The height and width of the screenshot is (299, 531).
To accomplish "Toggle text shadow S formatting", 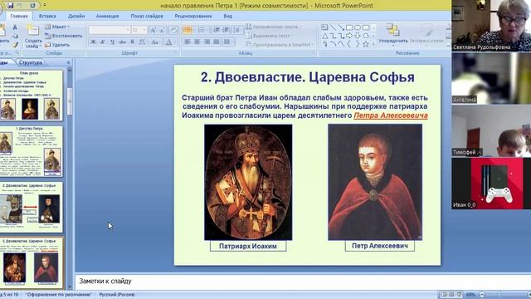I will tap(133, 42).
